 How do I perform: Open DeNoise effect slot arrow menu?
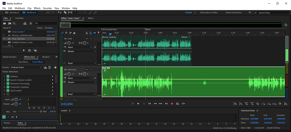(52, 76)
